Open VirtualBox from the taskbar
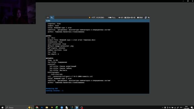Screen dimensions: 194x109 (72, 107)
